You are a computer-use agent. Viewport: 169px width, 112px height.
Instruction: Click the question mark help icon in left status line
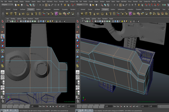(61, 5)
